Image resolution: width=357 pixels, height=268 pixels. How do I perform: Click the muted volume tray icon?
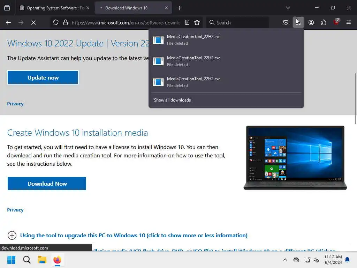[316, 260]
